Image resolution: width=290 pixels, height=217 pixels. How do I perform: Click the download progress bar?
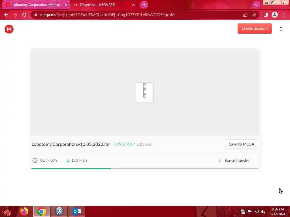pyautogui.click(x=145, y=169)
